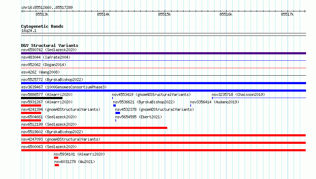Click the 85514k ruler label

click(103, 14)
